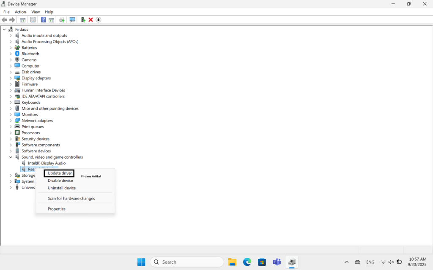433x270 pixels.
Task: Select the Bluetooth category icon
Action: point(17,54)
